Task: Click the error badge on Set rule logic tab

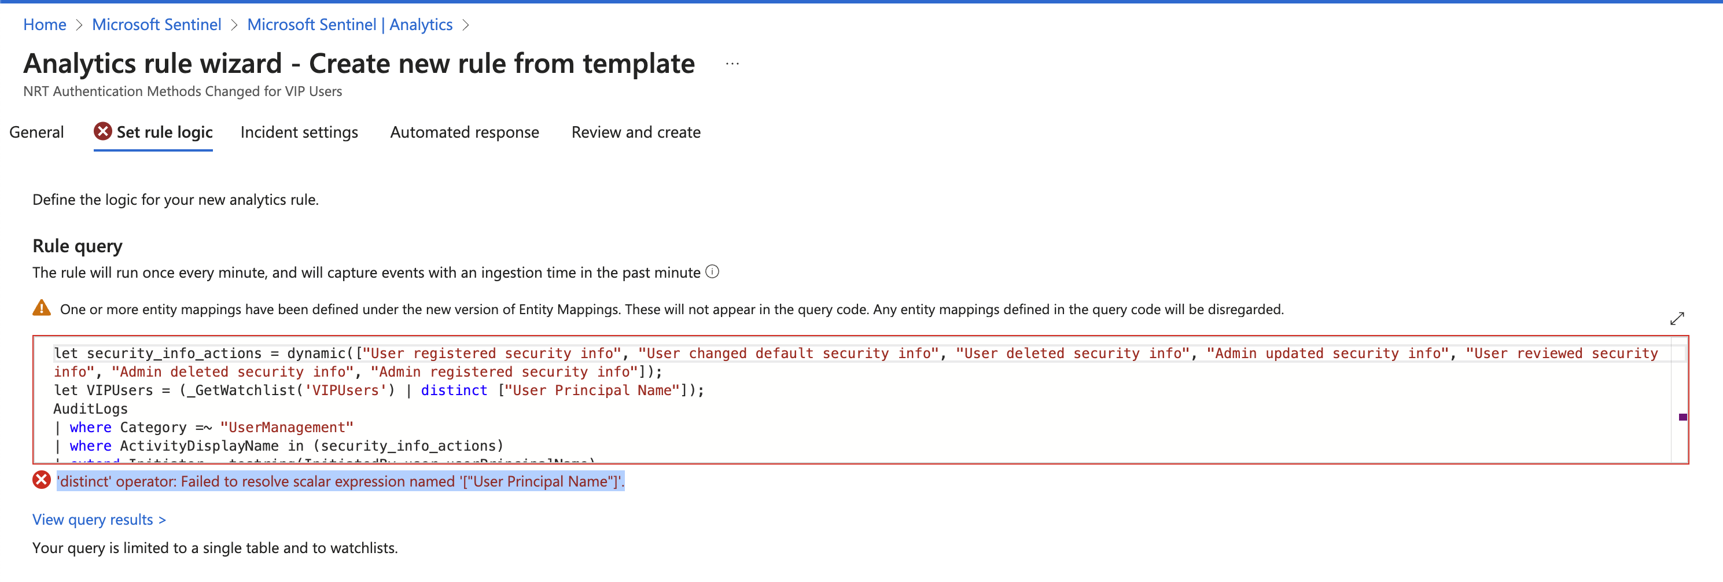Action: (102, 132)
